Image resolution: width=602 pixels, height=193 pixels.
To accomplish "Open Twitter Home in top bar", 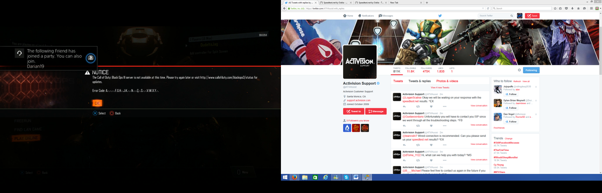I will (x=348, y=16).
